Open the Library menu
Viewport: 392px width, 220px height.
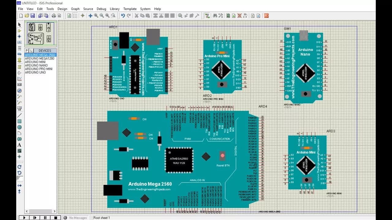(x=115, y=9)
